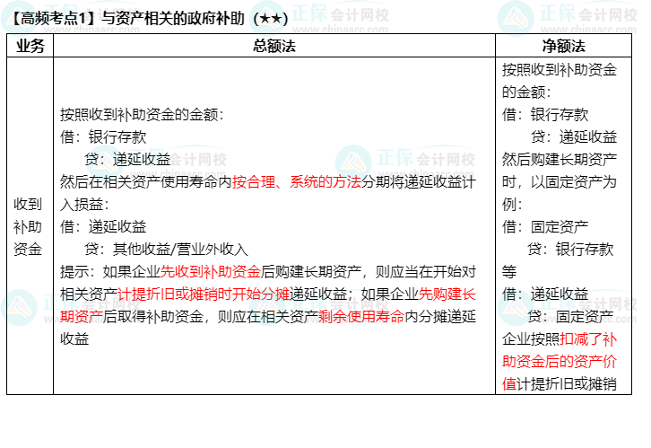Click red text '扣减了补' in 净额法 column

click(588, 338)
